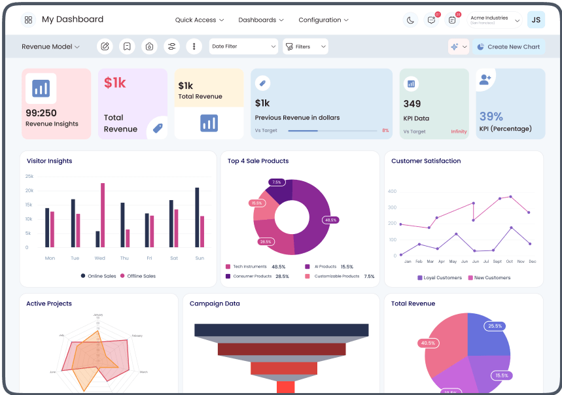Open the Dashboards menu
The height and width of the screenshot is (395, 562).
[x=261, y=20]
